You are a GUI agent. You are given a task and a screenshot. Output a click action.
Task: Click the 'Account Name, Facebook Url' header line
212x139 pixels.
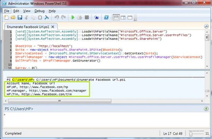[x=31, y=83]
